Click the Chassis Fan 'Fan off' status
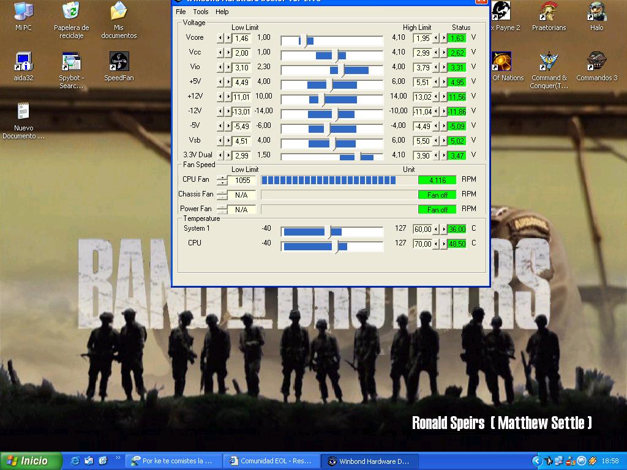The image size is (627, 470). click(x=437, y=195)
